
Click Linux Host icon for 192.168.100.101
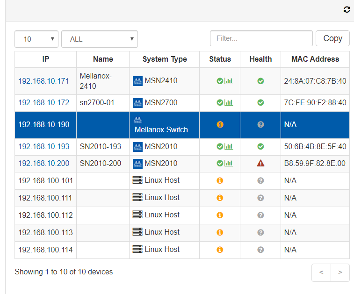(137, 180)
